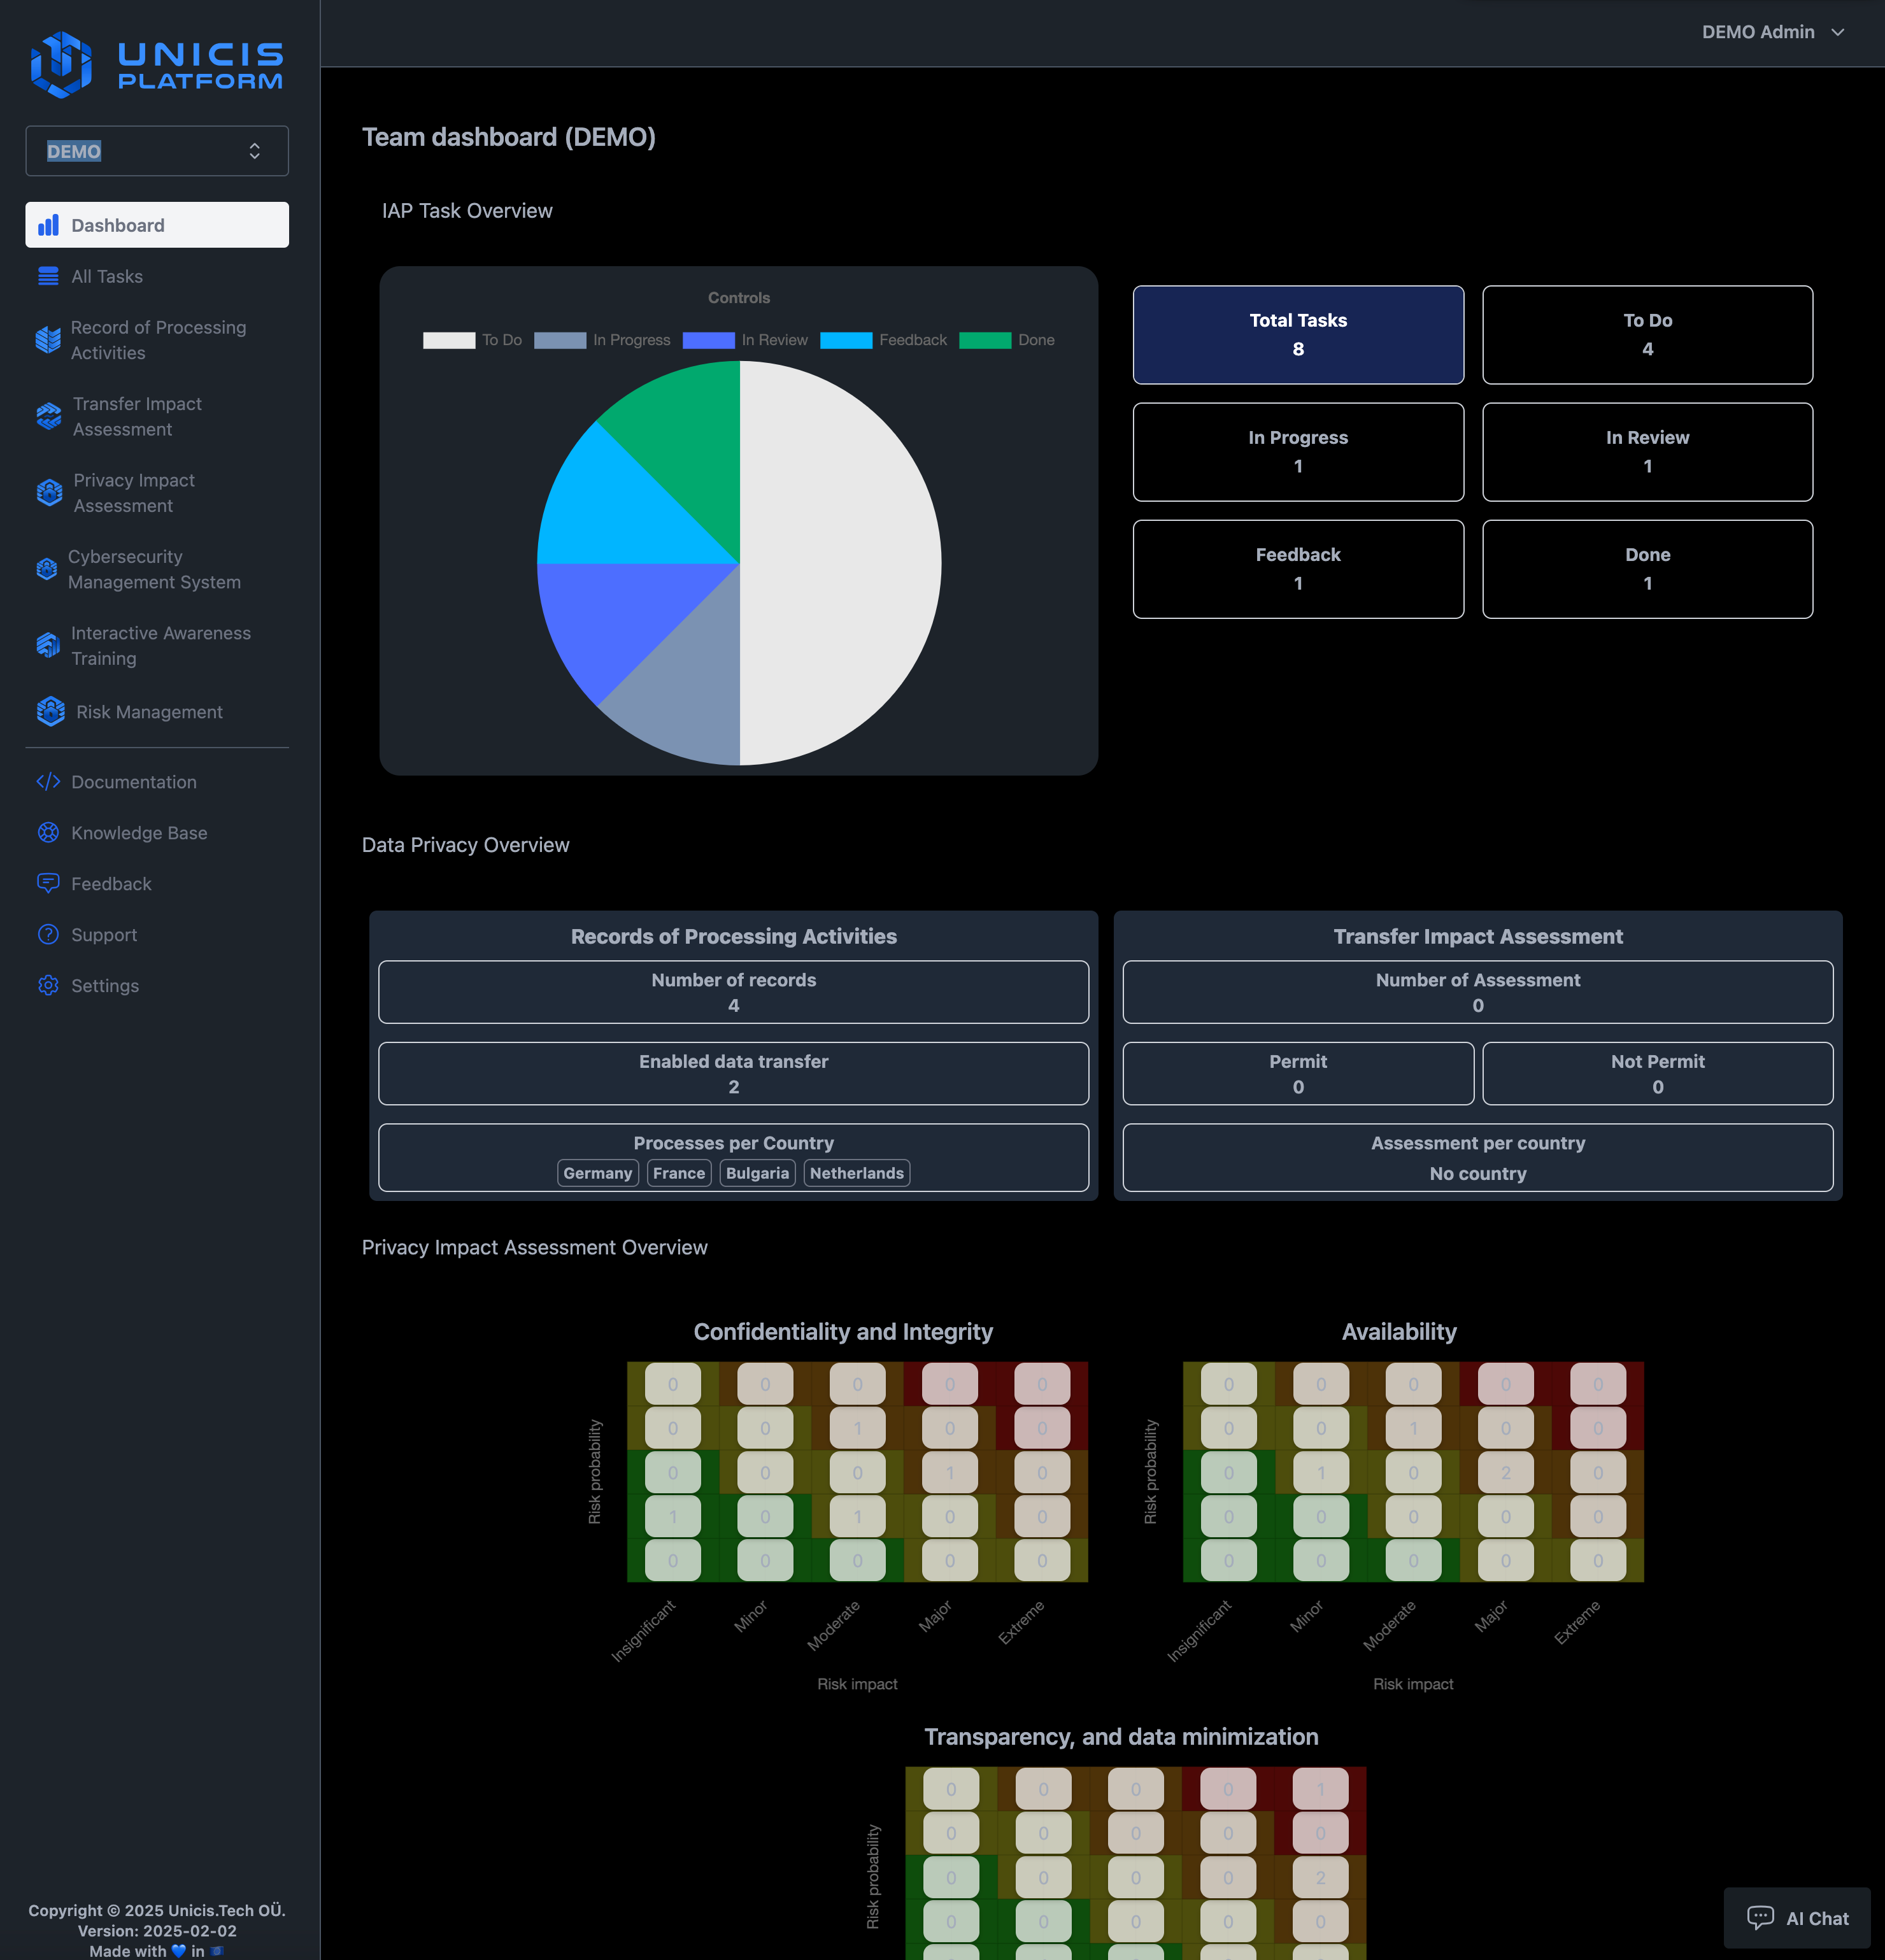The width and height of the screenshot is (1885, 1960).
Task: Open Interactive Awareness Training module
Action: coord(157,646)
